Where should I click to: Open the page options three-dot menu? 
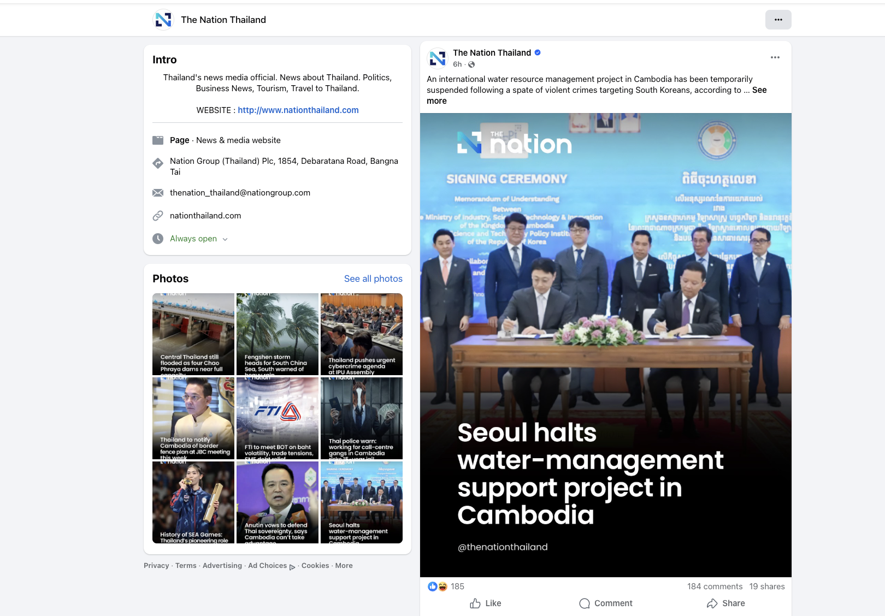click(778, 20)
